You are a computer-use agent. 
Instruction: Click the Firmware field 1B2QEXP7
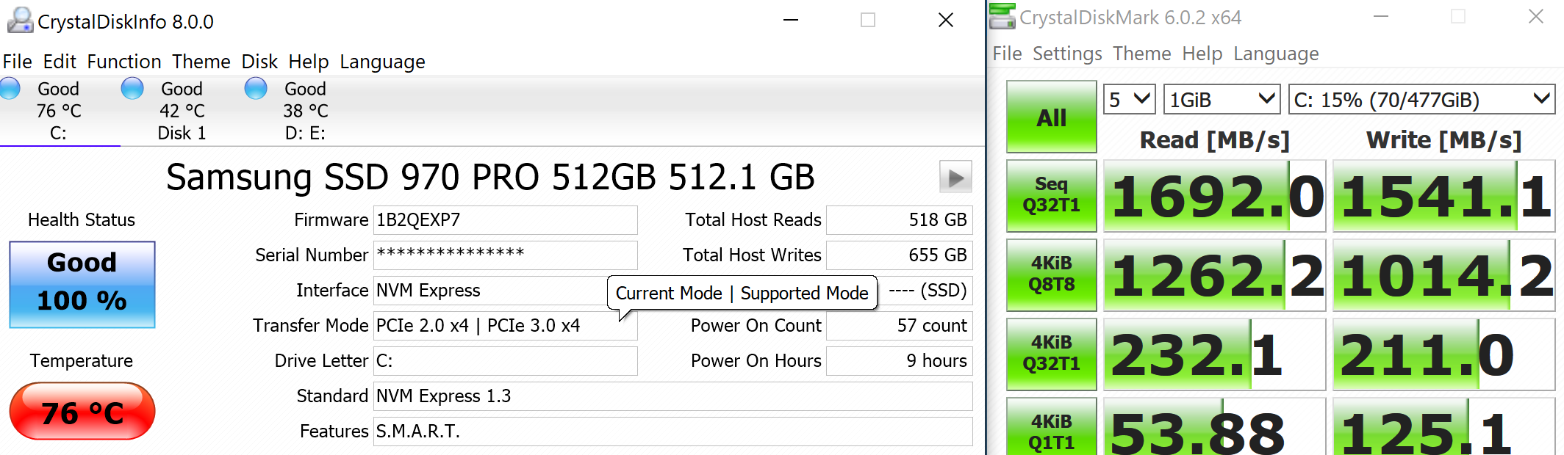[506, 220]
